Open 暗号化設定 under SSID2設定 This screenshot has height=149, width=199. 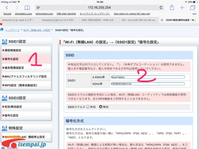[x=26, y=116]
